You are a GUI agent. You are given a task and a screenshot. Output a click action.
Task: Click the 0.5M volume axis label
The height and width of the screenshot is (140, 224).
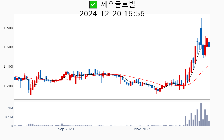[9, 117]
